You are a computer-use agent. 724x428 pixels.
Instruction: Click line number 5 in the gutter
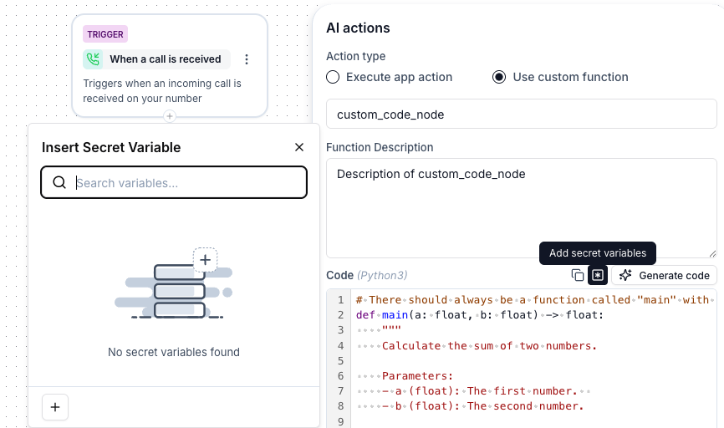341,360
